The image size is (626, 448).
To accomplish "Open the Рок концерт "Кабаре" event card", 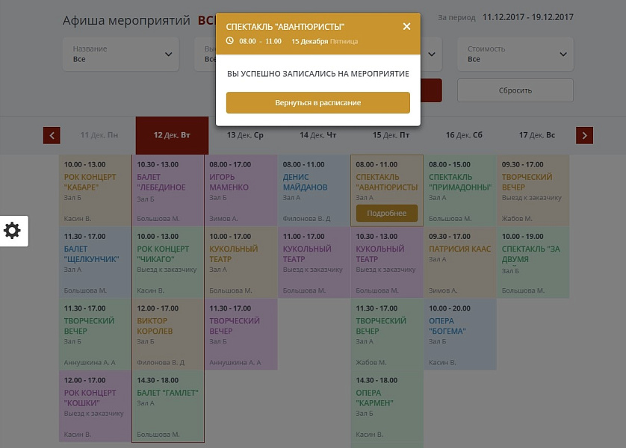I will 95,190.
